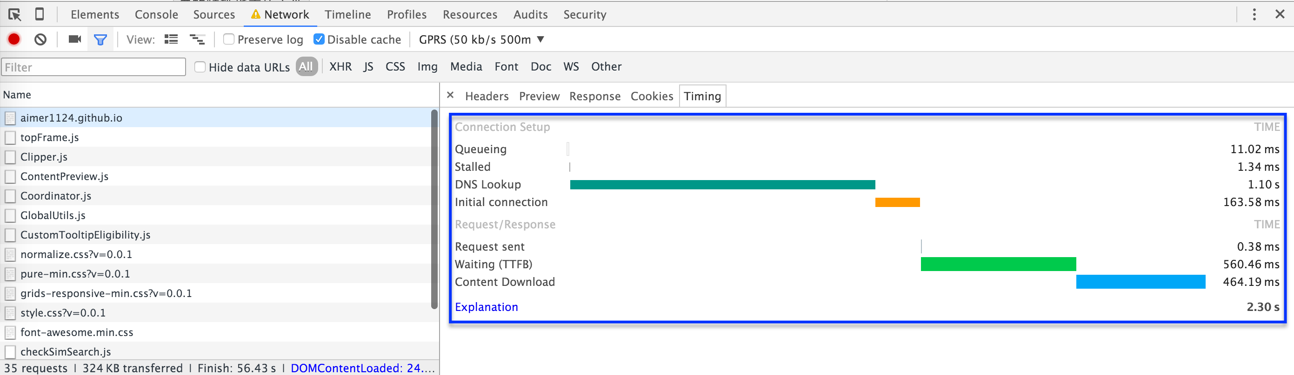Close the request details pane
The height and width of the screenshot is (375, 1294).
(x=450, y=95)
